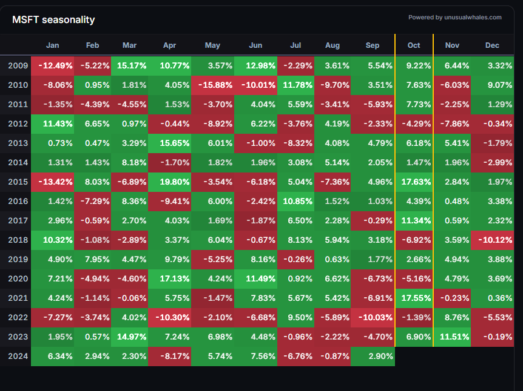This screenshot has width=523, height=391.
Task: Select the -15.88% cell for May 2010
Action: click(x=212, y=85)
